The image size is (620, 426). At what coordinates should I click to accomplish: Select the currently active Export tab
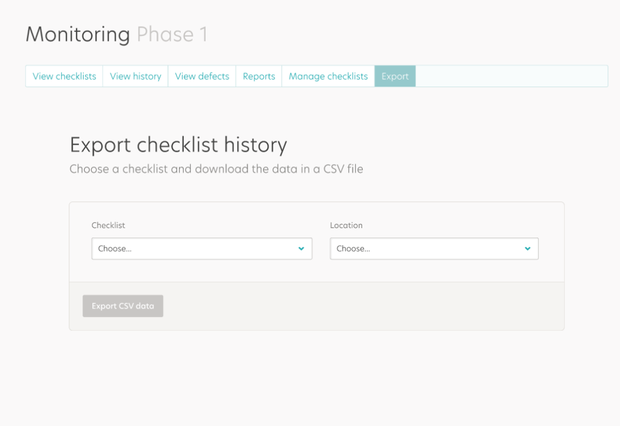click(x=395, y=76)
